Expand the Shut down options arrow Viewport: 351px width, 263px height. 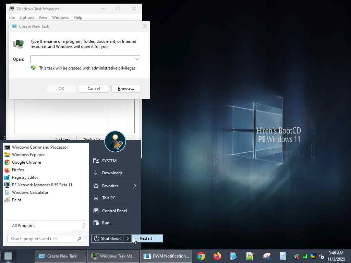[127, 239]
